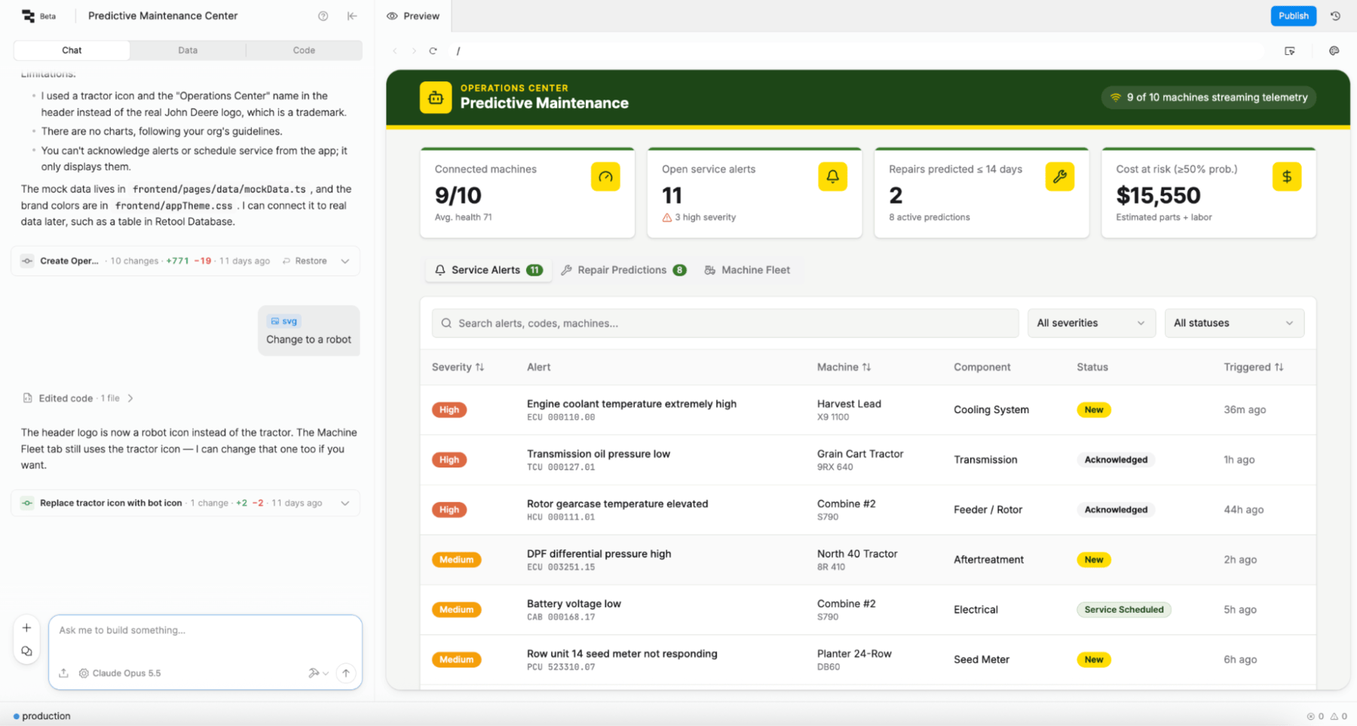Go back in preview navigation
The height and width of the screenshot is (726, 1357).
click(394, 51)
